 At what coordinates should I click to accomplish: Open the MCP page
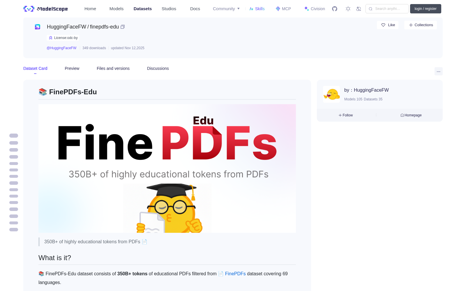click(x=283, y=9)
